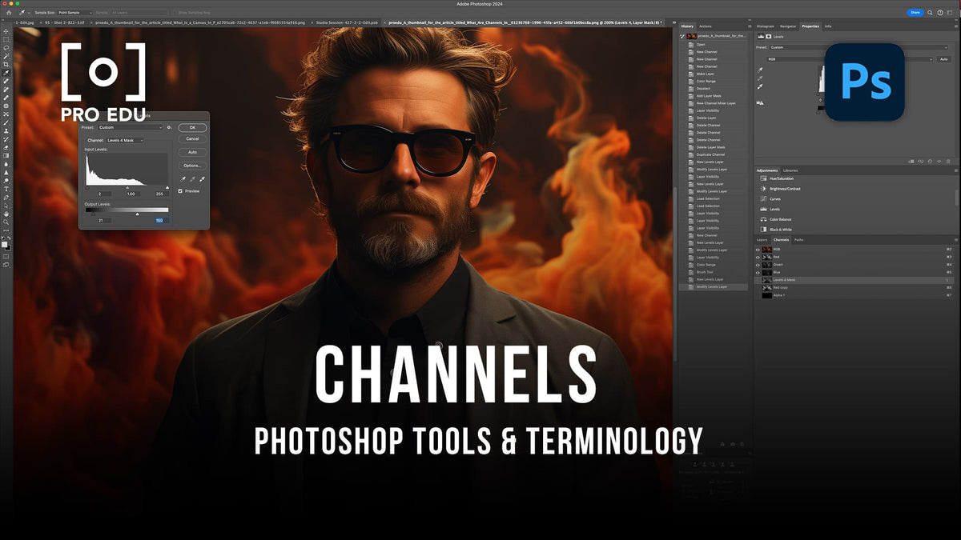Pick the black point eyedropper in Levels dialog

click(183, 179)
